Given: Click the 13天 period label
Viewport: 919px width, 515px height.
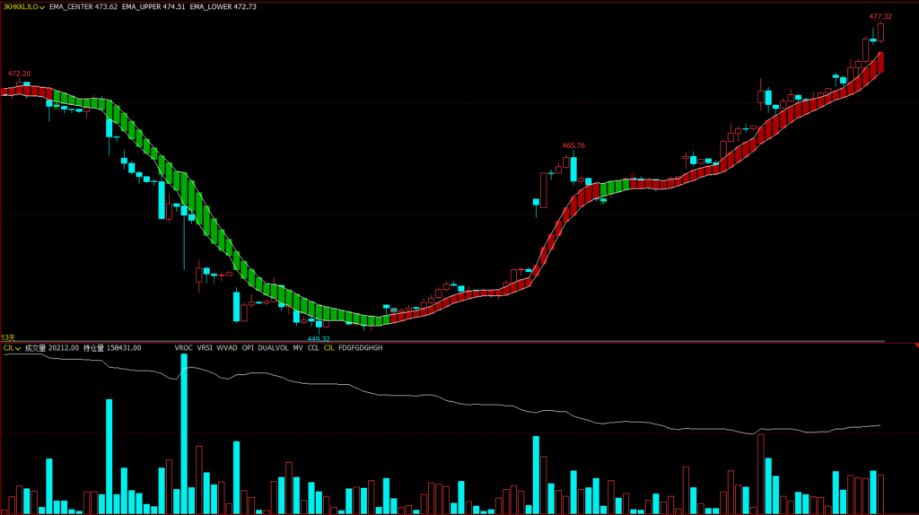Looking at the screenshot, I should (x=8, y=337).
